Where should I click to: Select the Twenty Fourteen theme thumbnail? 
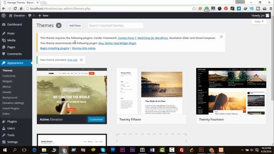(x=231, y=91)
